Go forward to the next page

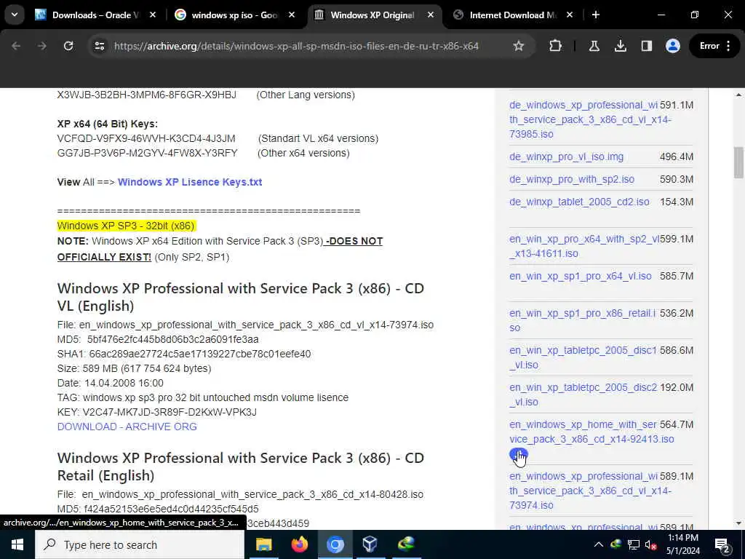tap(42, 46)
